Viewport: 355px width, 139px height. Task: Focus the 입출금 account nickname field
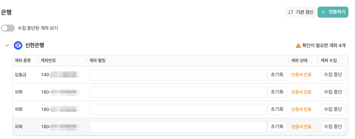coord(177,75)
